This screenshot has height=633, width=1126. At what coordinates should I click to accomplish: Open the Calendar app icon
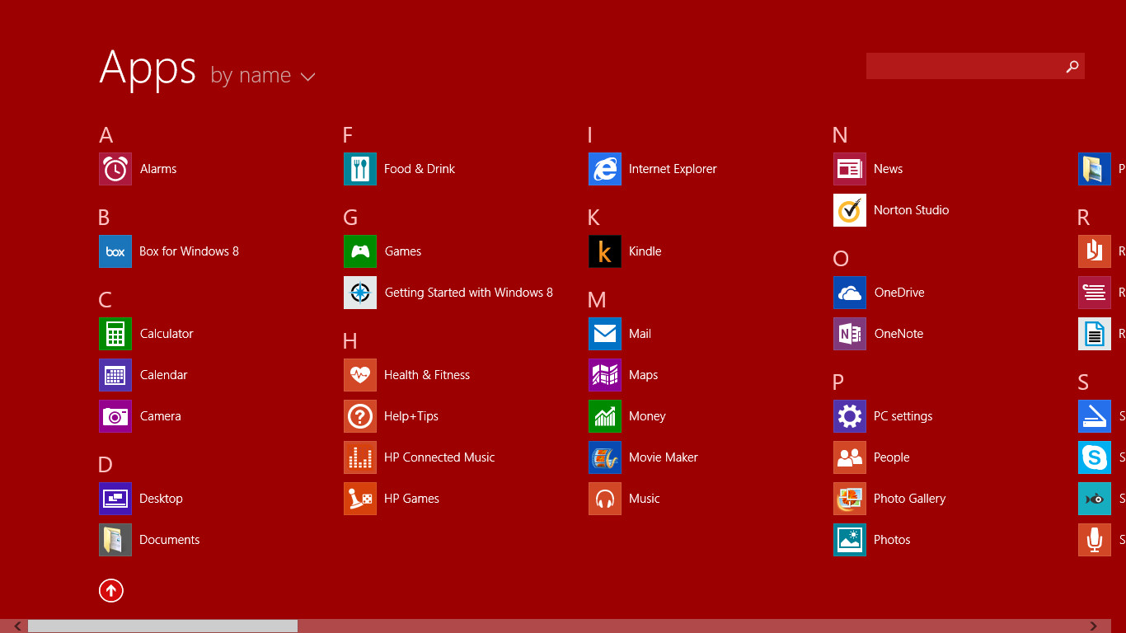click(x=115, y=375)
